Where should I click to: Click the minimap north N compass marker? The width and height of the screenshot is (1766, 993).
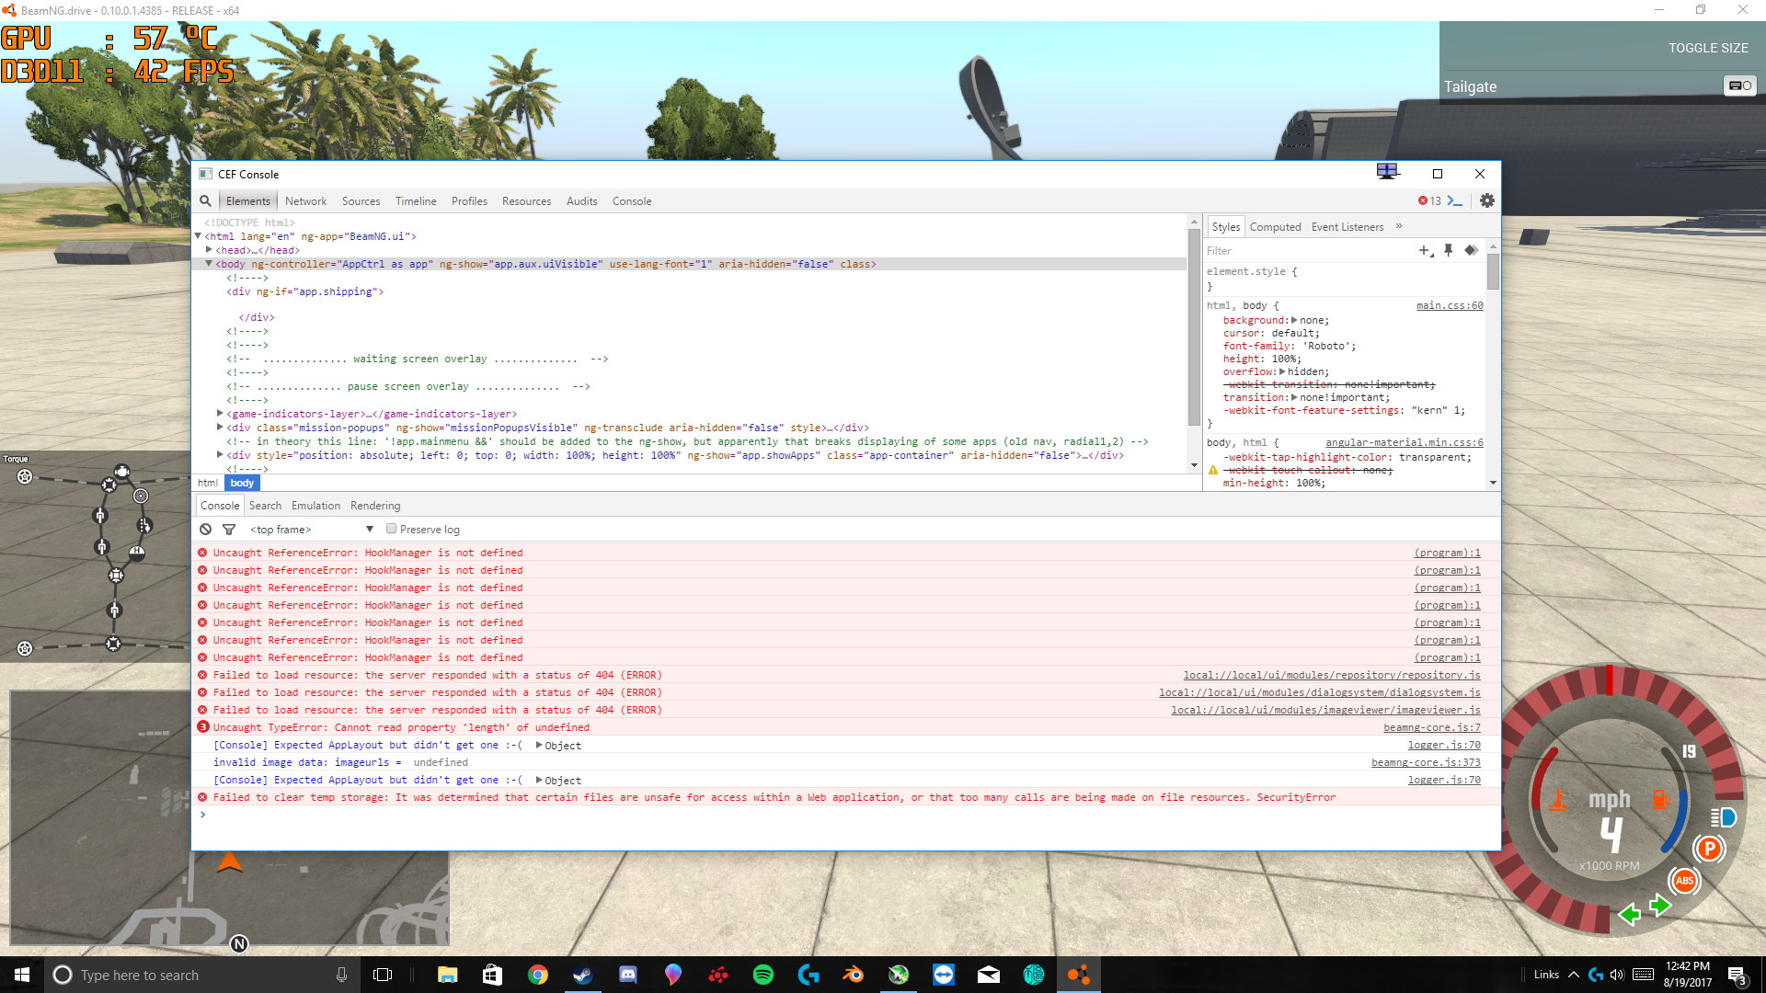pyautogui.click(x=239, y=943)
